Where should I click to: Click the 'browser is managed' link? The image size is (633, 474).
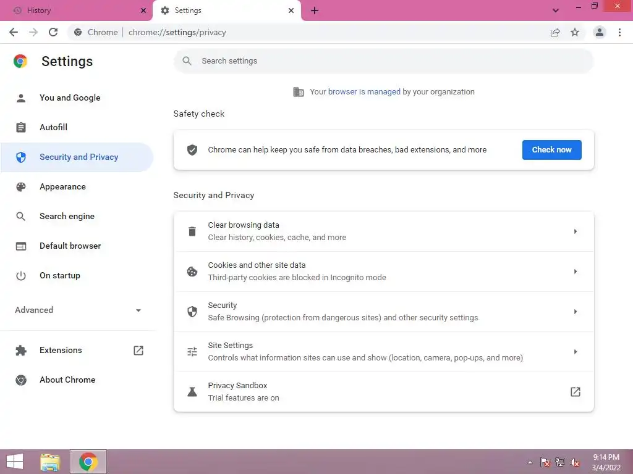(364, 92)
